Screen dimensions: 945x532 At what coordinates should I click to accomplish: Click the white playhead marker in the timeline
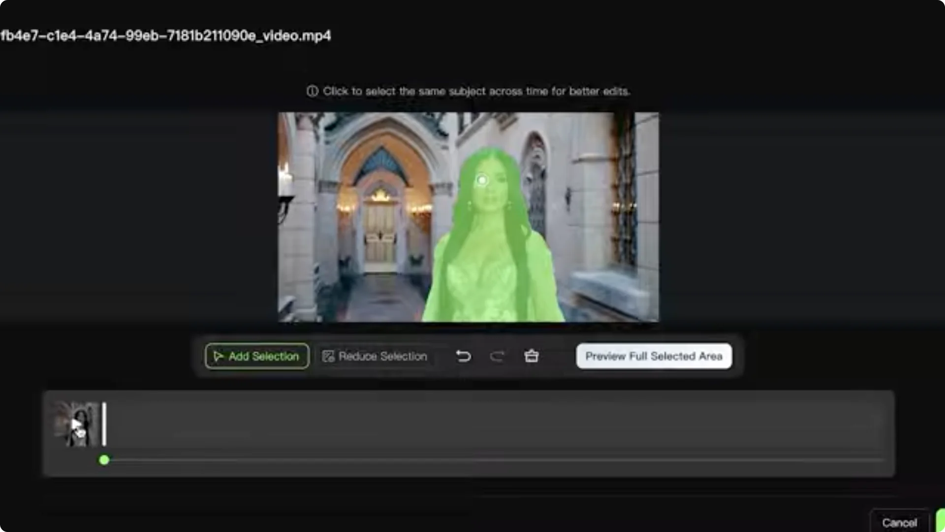pyautogui.click(x=104, y=424)
